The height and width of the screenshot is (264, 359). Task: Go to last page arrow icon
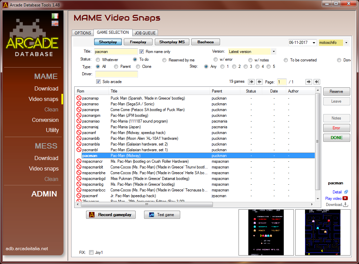317,82
